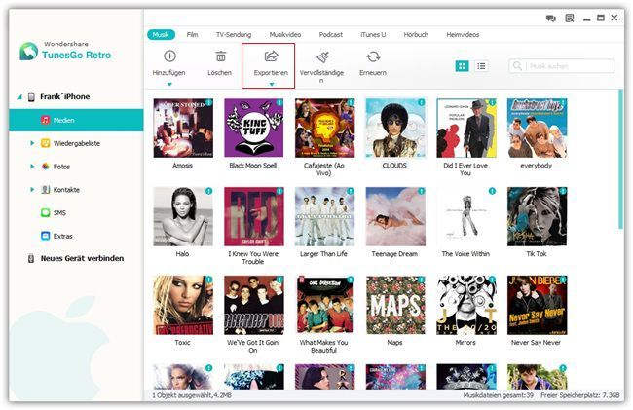
Task: Click the Halo song title text
Action: tap(182, 254)
